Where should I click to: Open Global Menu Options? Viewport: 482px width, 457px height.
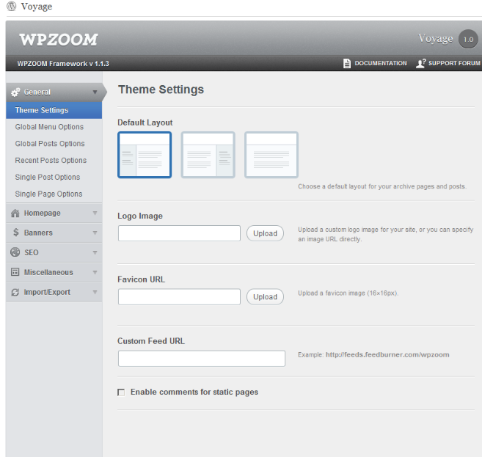(49, 127)
